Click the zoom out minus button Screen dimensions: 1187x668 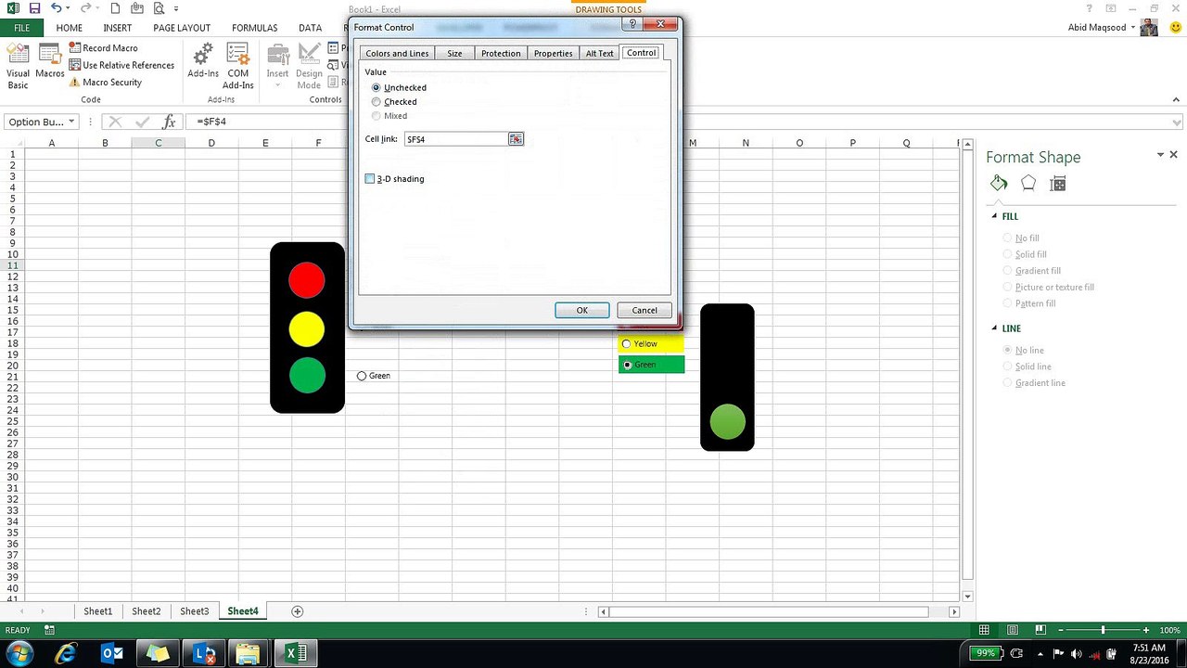[x=1060, y=630]
